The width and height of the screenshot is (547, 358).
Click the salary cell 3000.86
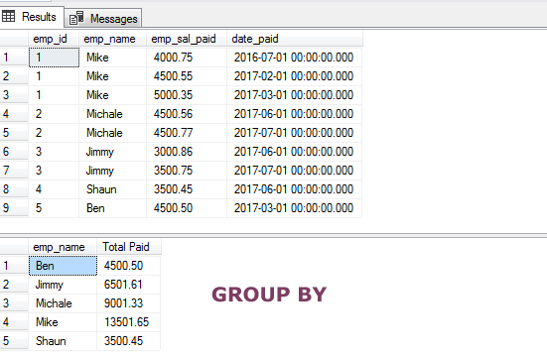point(187,152)
